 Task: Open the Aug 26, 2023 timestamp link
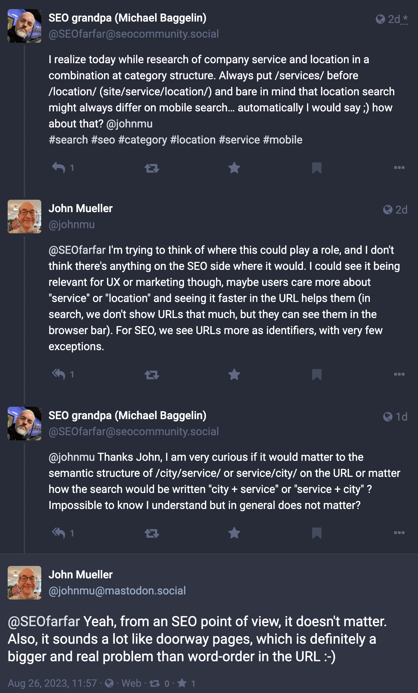tap(52, 683)
